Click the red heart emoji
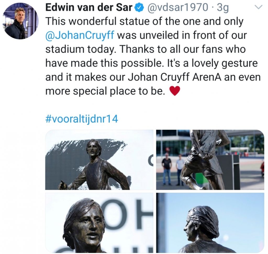 [x=175, y=91]
